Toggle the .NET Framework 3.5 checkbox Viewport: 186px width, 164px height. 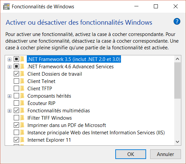pos(16,59)
